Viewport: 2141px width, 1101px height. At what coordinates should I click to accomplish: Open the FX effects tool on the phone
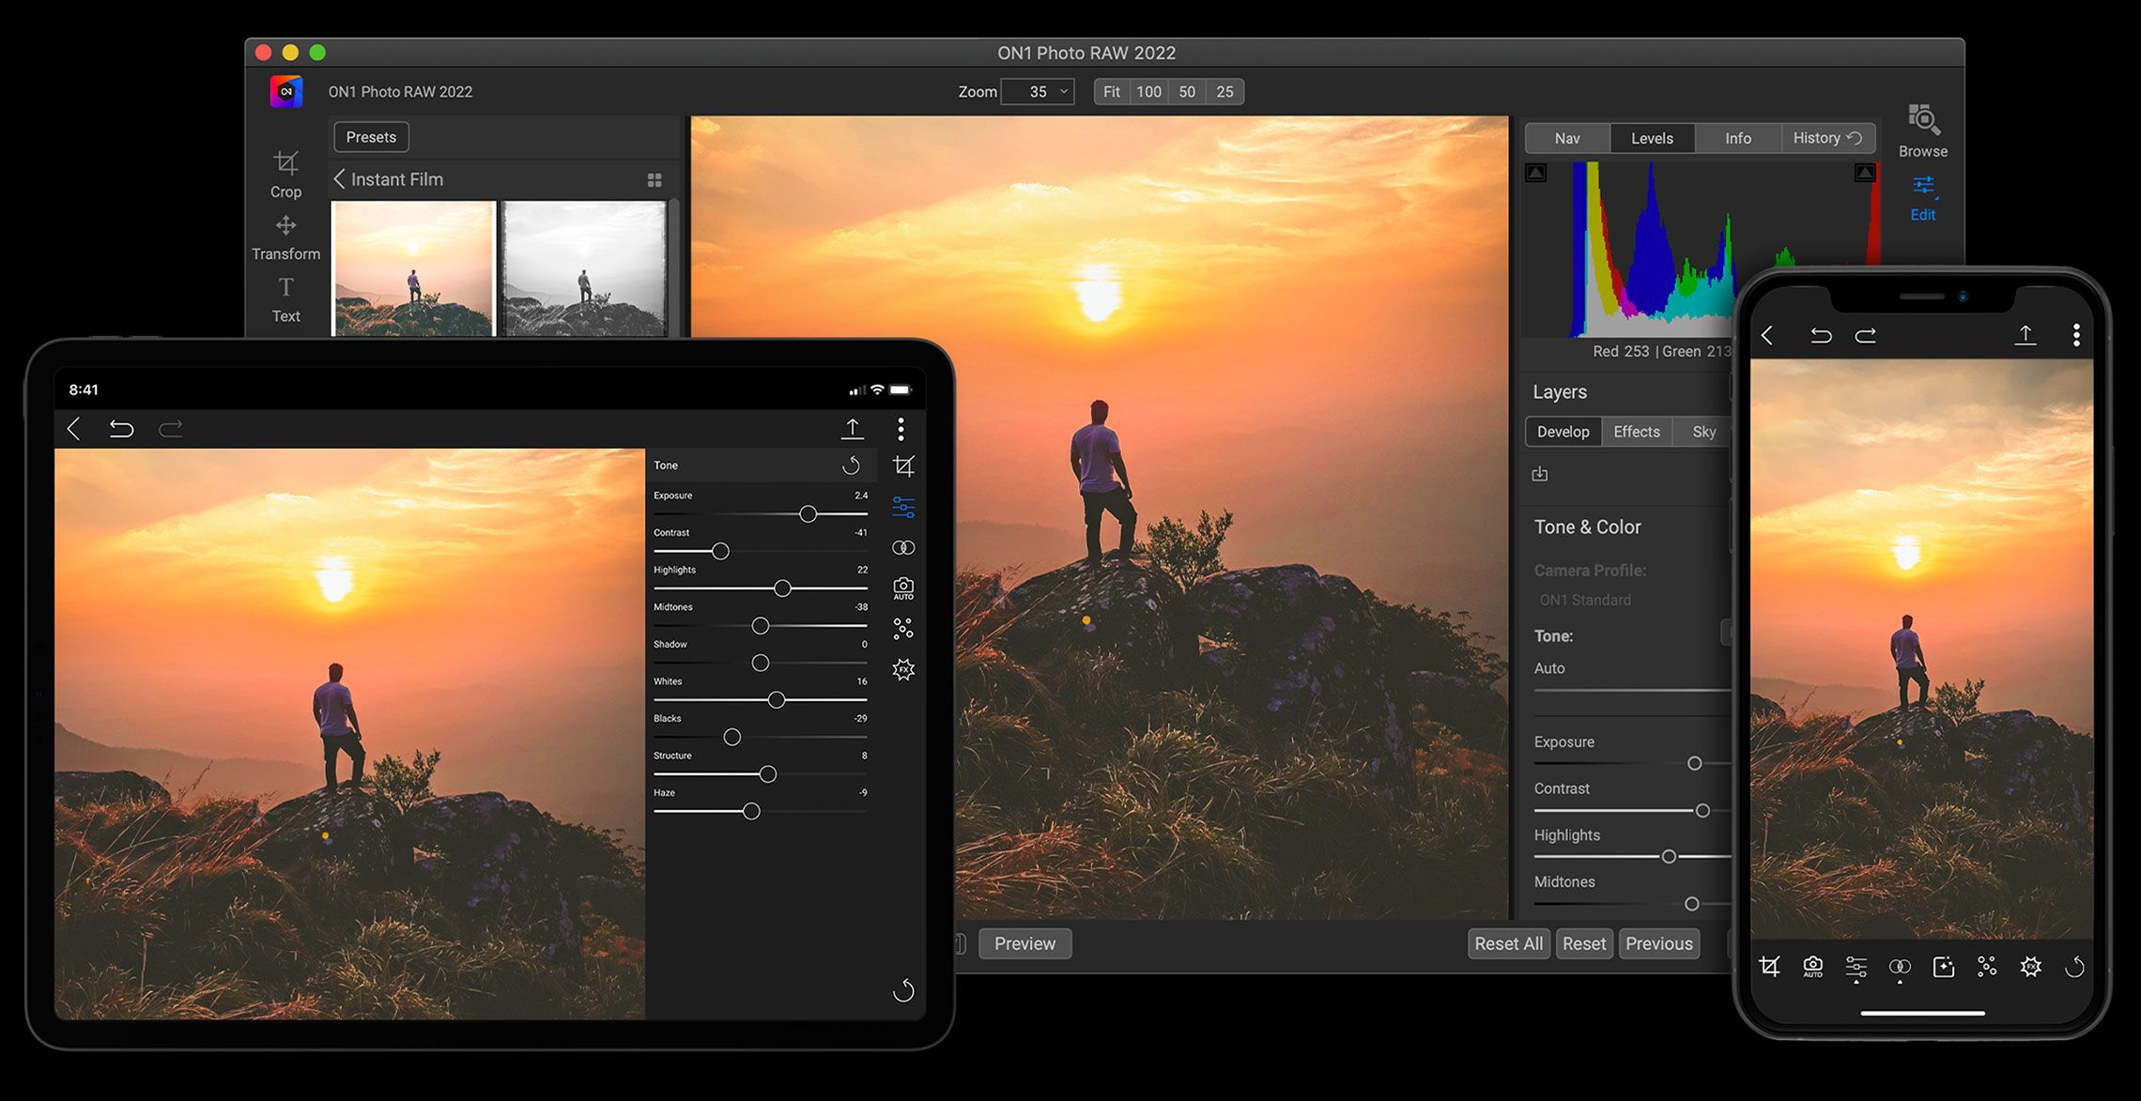tap(2030, 967)
